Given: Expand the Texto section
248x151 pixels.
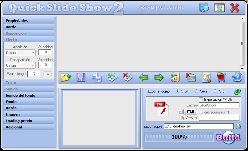Looking at the screenshot, I should click(29, 82).
